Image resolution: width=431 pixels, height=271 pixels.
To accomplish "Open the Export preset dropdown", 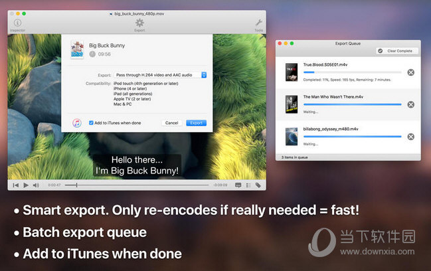I will [160, 75].
